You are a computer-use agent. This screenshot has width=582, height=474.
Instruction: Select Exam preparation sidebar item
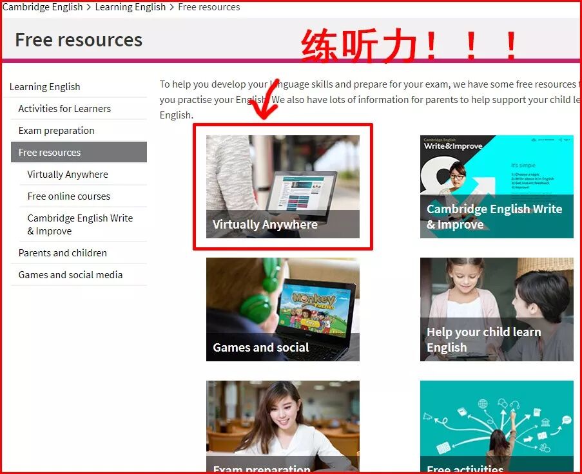tap(57, 131)
